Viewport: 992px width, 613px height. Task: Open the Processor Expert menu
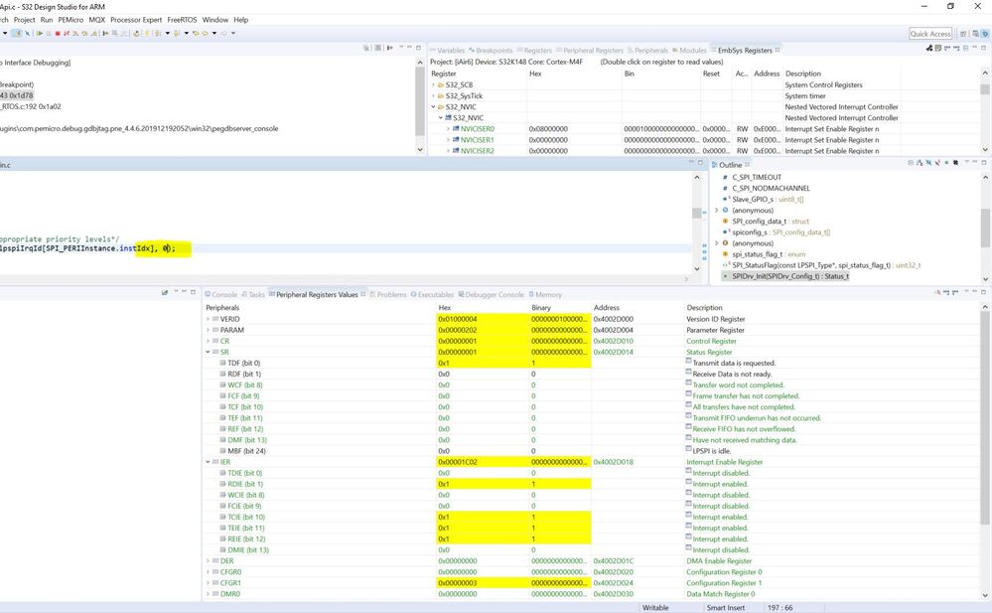click(x=136, y=20)
